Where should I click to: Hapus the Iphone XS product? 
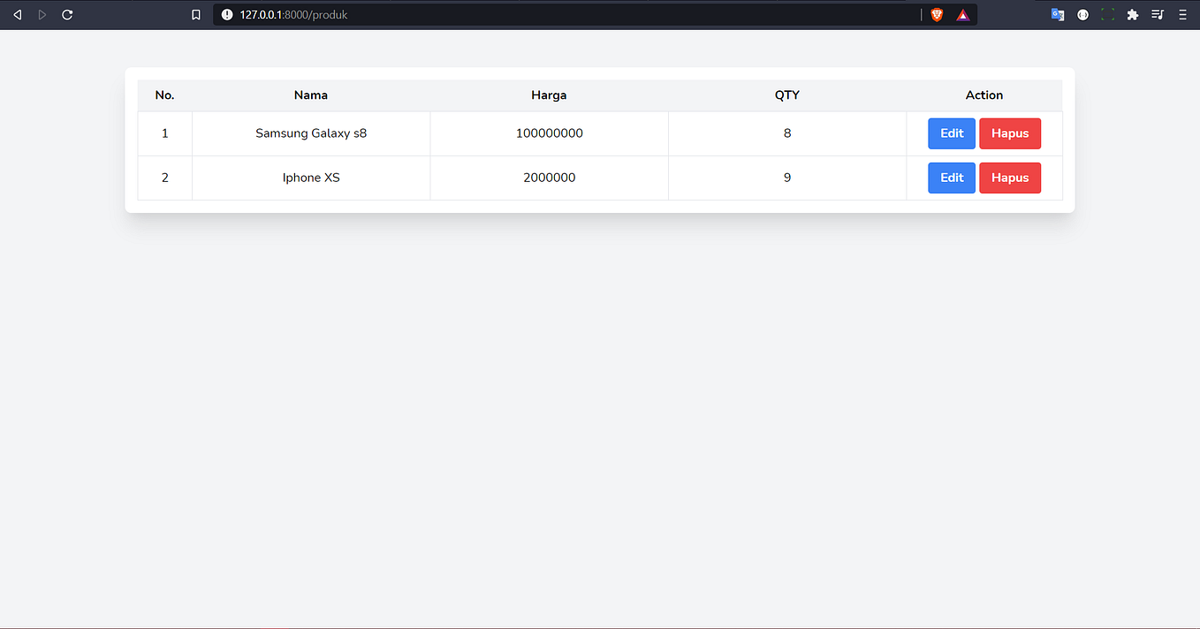point(1009,178)
